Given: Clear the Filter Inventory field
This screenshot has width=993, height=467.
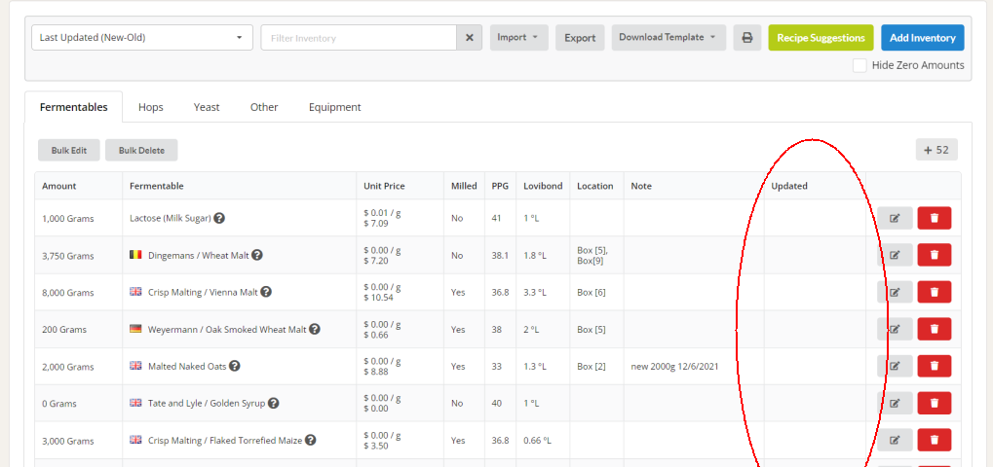Looking at the screenshot, I should coord(470,38).
